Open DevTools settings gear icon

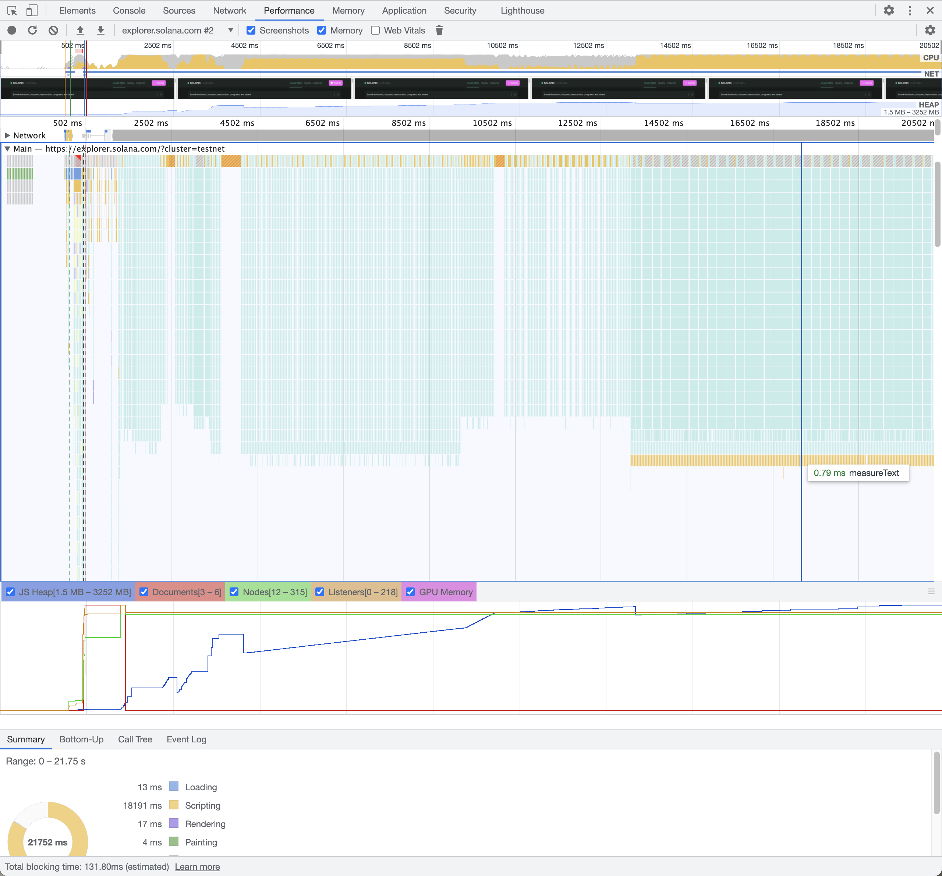[889, 10]
